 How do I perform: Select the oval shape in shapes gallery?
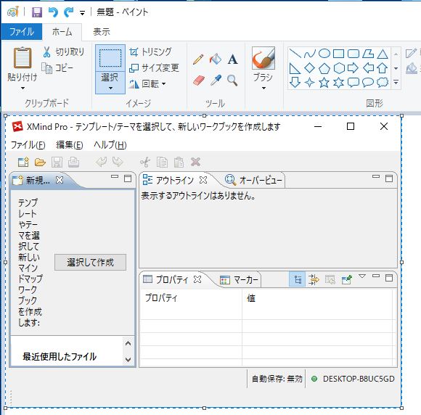tap(324, 54)
